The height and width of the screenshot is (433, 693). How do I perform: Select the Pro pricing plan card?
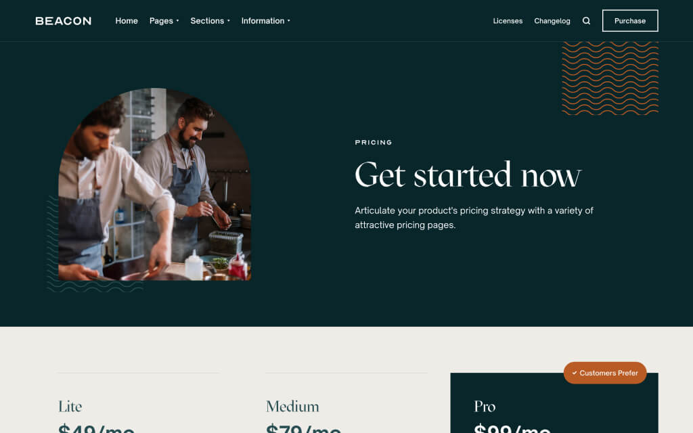[554, 403]
